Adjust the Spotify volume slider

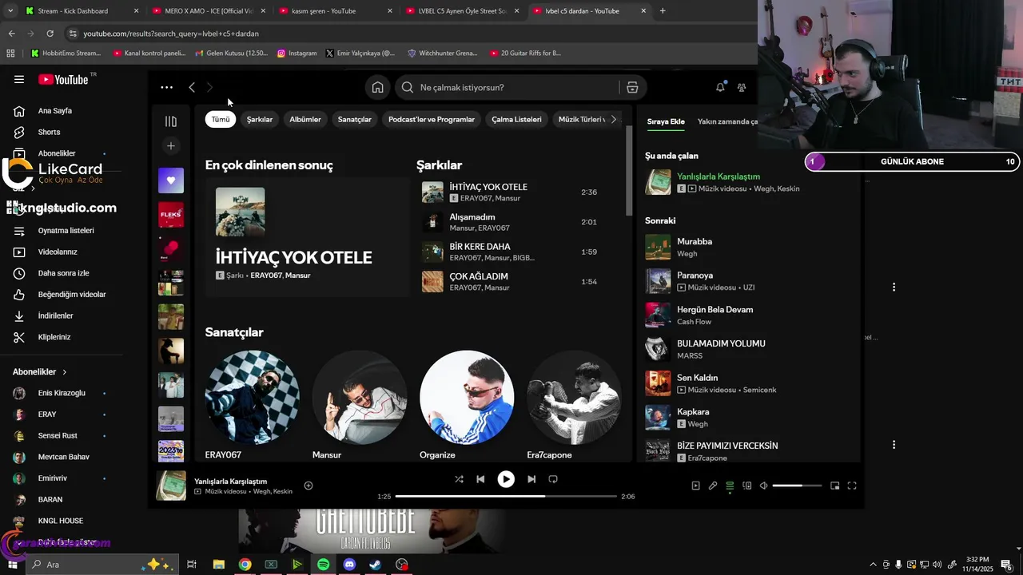[x=798, y=486]
